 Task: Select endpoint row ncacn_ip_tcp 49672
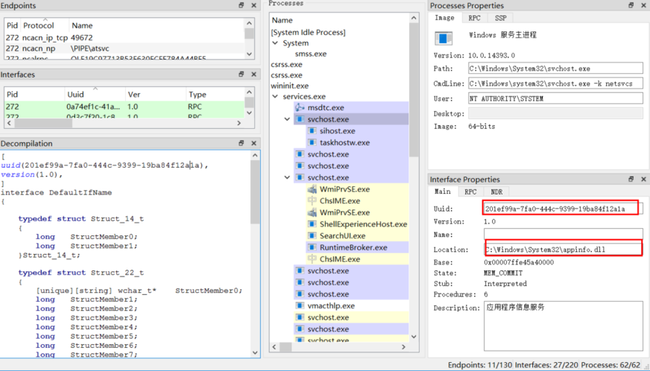point(124,38)
